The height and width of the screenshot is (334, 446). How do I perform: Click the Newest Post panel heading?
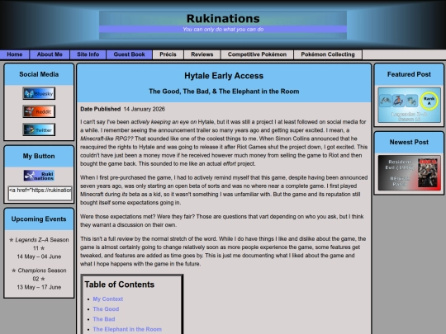tap(409, 143)
